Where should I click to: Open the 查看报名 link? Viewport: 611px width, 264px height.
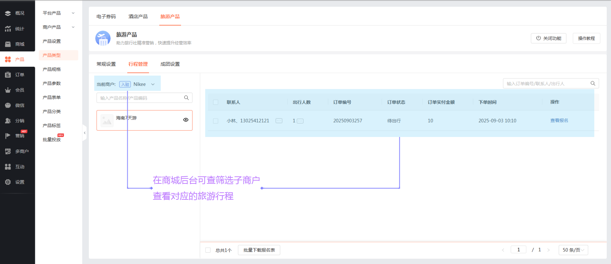[559, 121]
